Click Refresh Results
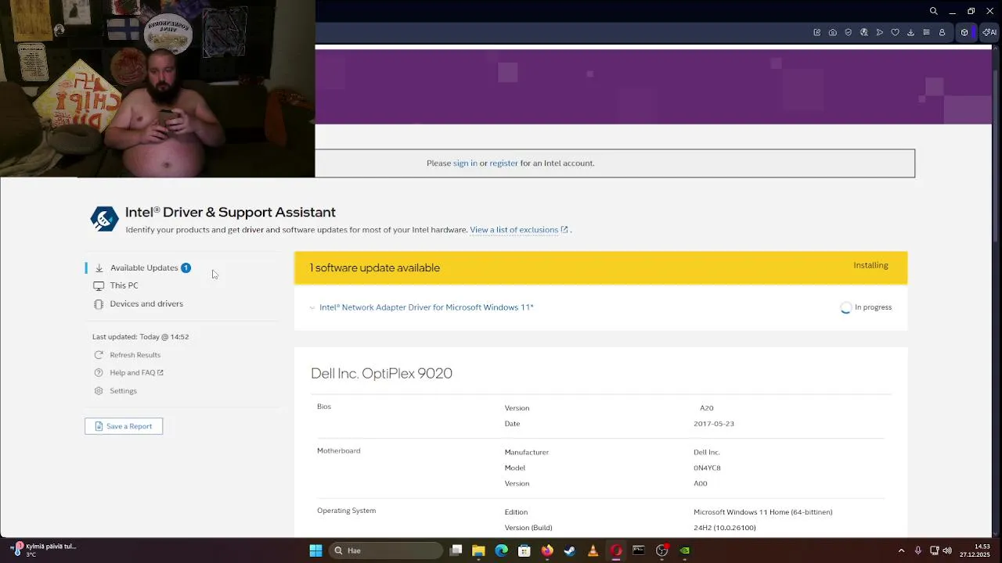This screenshot has width=1002, height=563. click(135, 355)
